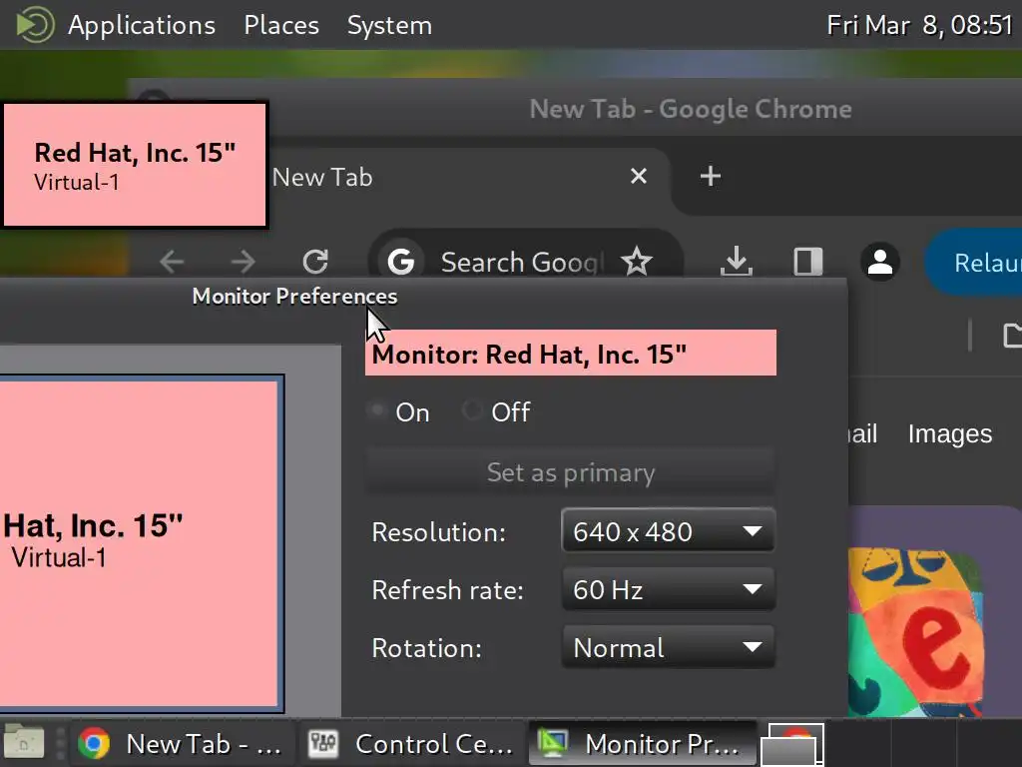The image size is (1022, 767).
Task: Open the Resolution 640 x 480 dropdown
Action: pos(668,531)
